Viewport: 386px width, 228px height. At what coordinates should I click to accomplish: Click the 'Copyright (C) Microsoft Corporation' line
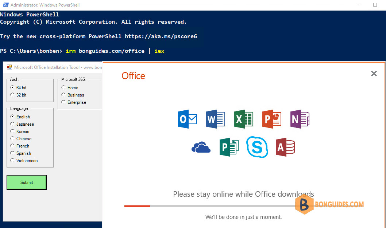click(x=93, y=22)
